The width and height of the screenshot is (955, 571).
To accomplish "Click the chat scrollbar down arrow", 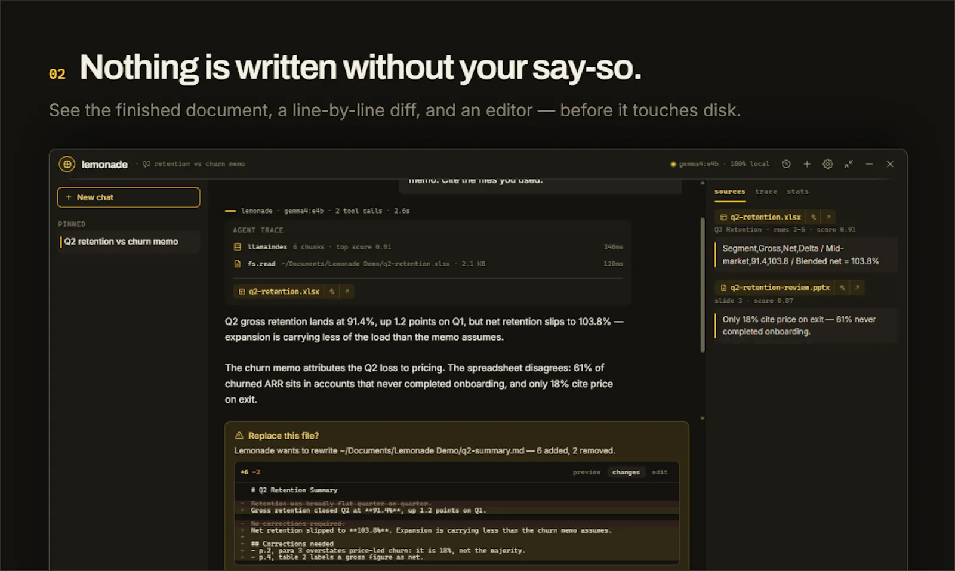I will point(703,418).
